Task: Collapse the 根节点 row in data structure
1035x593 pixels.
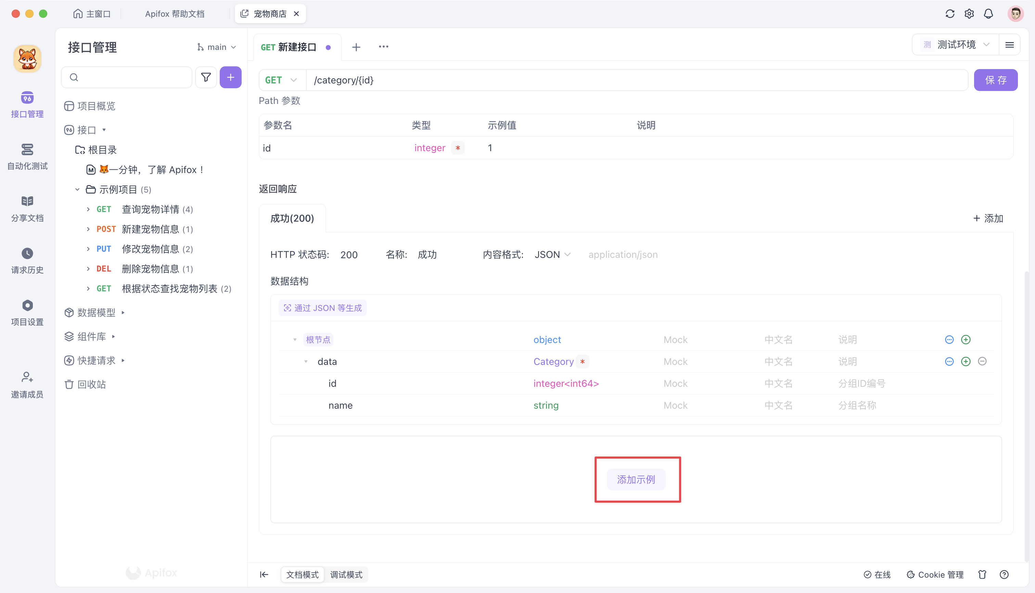Action: [295, 339]
